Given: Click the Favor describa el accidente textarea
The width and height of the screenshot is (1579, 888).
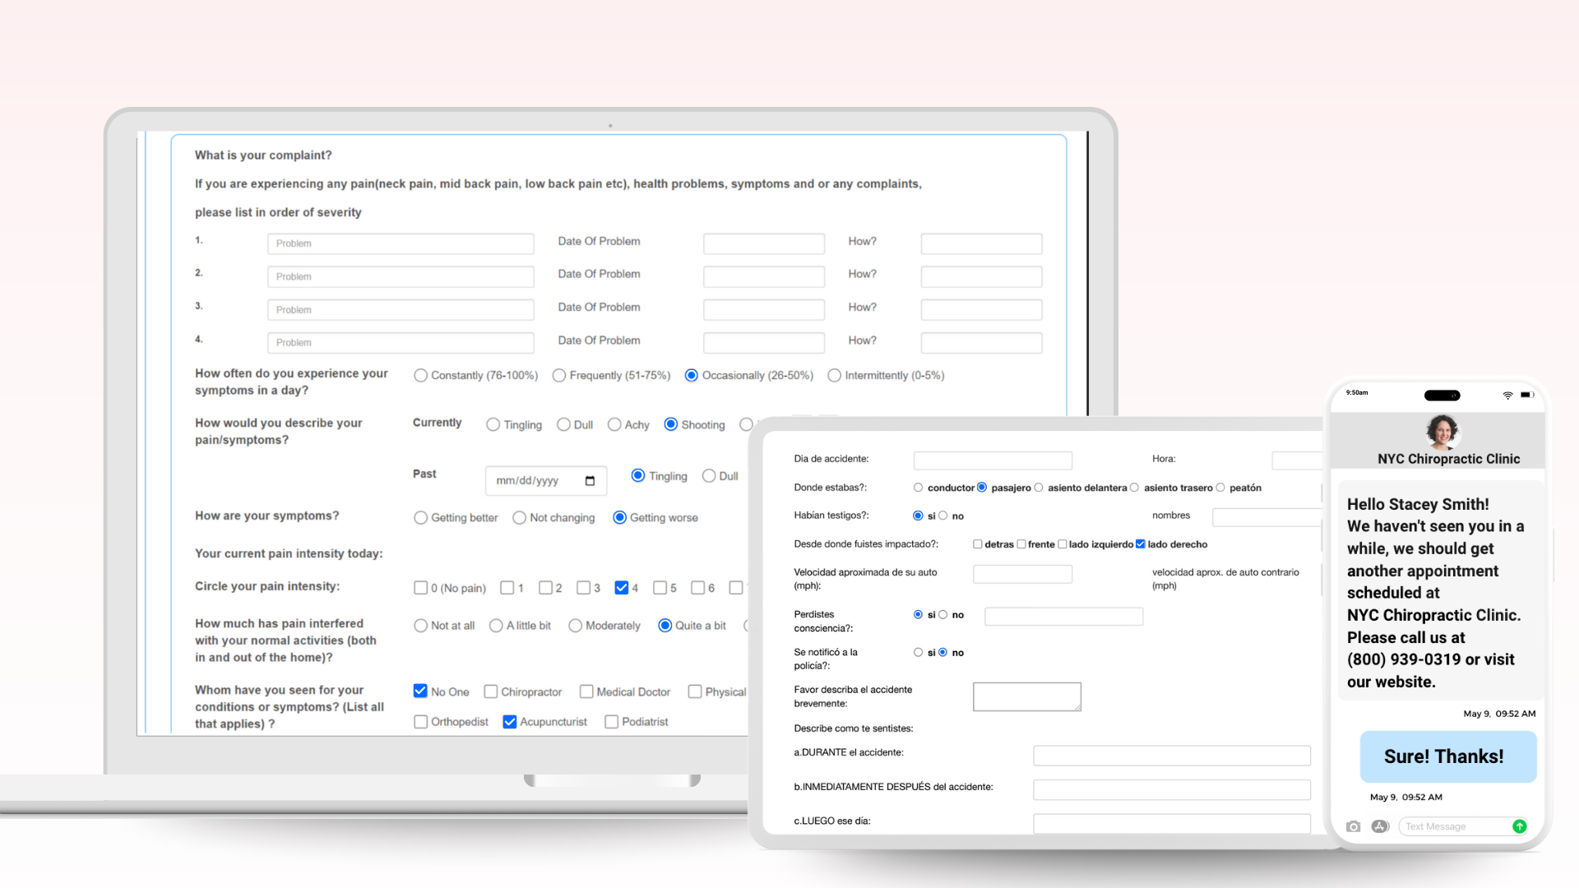Looking at the screenshot, I should click(x=1026, y=696).
